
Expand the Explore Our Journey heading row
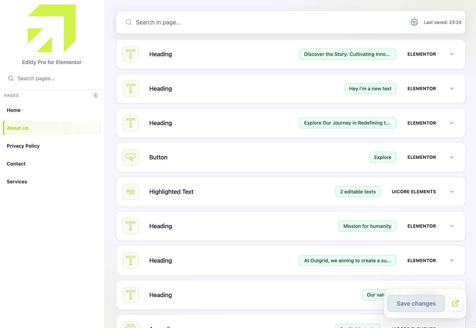click(452, 123)
